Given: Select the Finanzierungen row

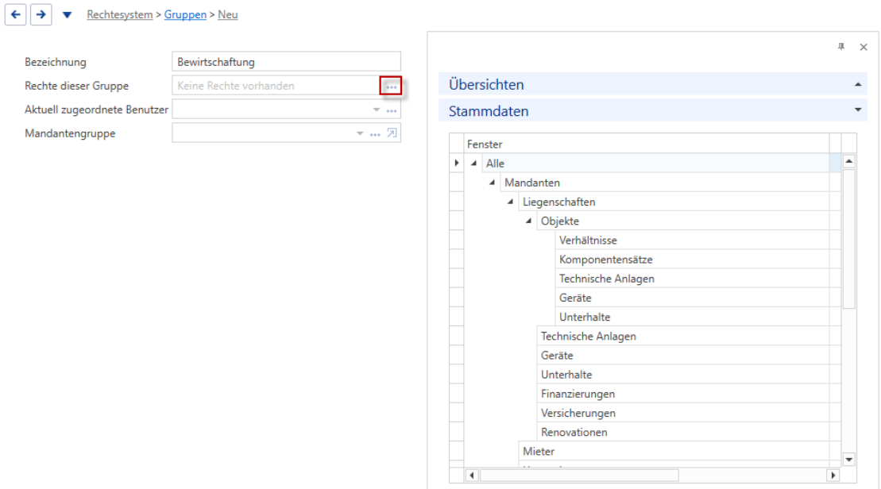Looking at the screenshot, I should coord(682,394).
